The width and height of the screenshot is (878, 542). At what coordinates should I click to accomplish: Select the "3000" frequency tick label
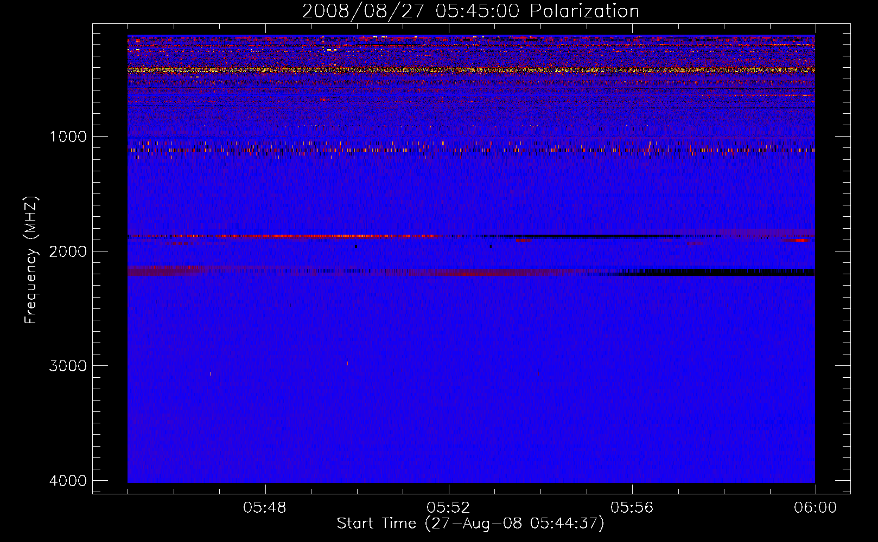(x=68, y=366)
